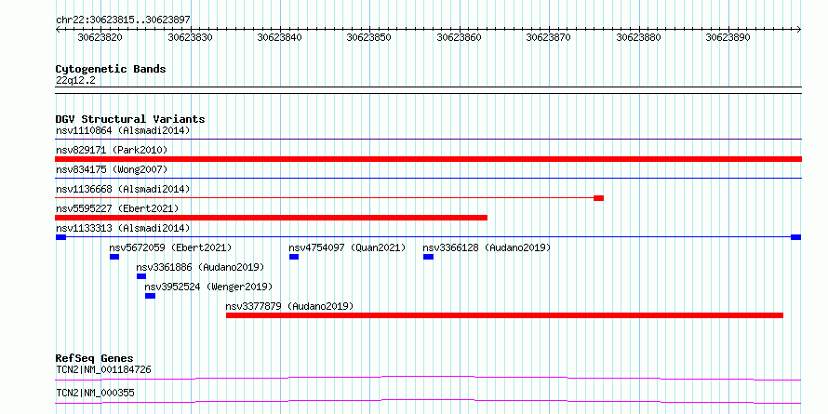Open the RefSeq Genes track title

(95, 358)
